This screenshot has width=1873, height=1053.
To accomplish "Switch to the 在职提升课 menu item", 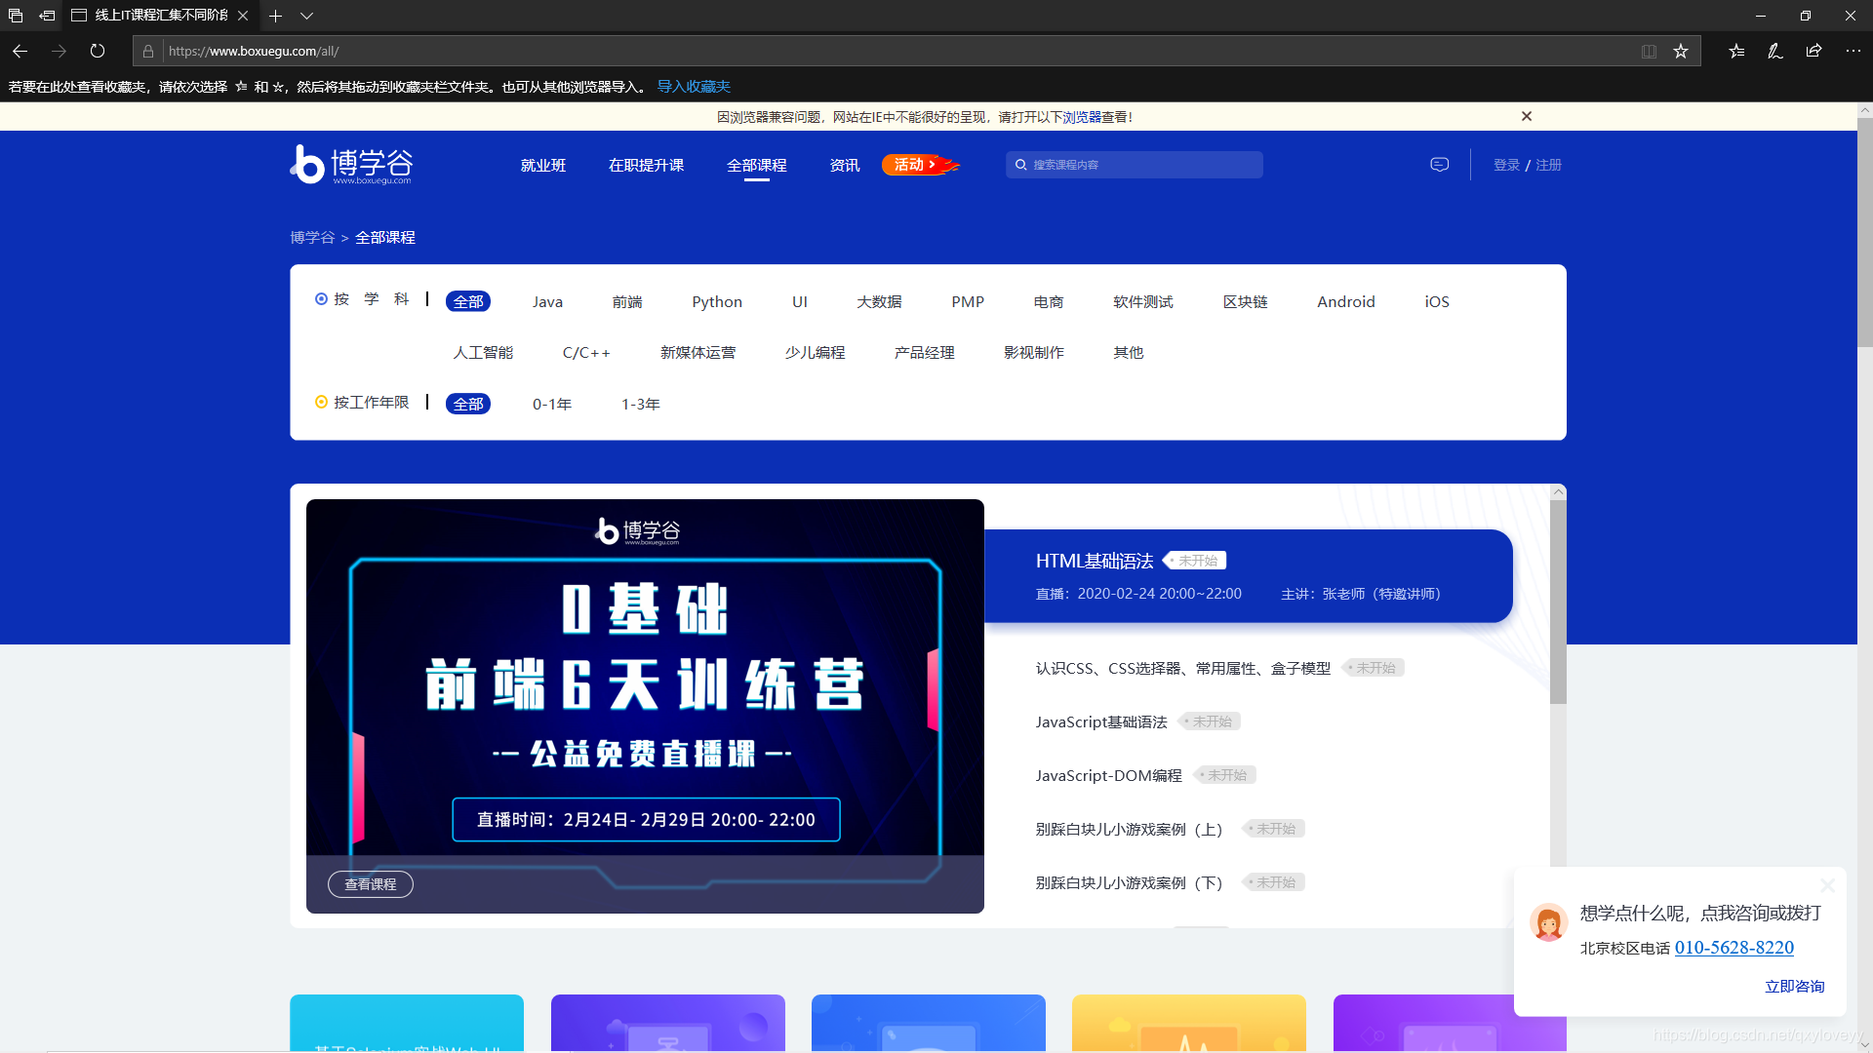I will click(x=646, y=165).
